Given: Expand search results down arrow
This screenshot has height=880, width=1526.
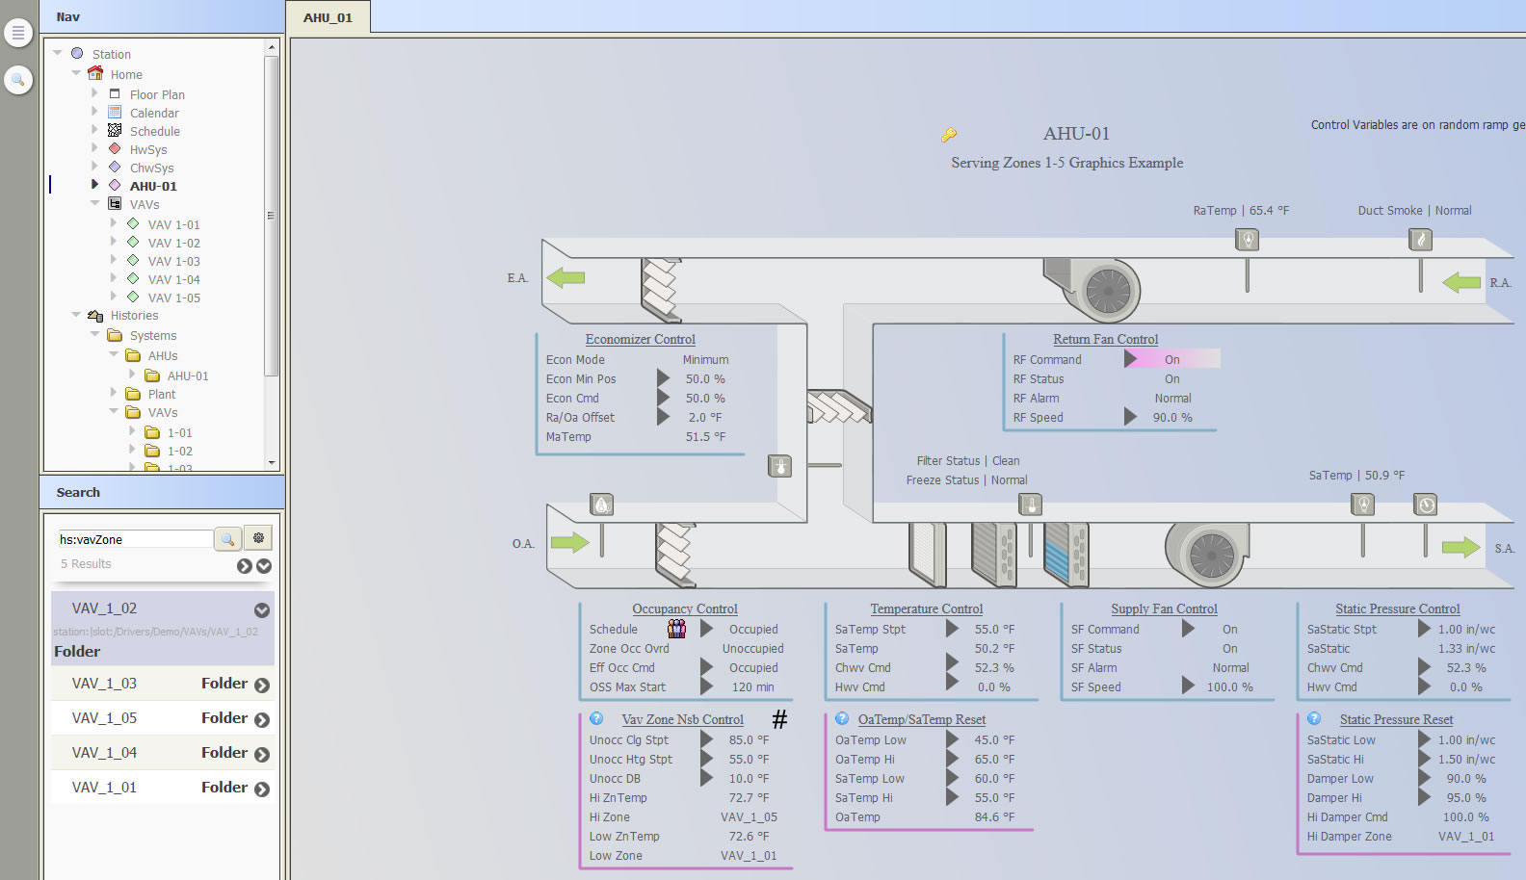Looking at the screenshot, I should click(264, 566).
